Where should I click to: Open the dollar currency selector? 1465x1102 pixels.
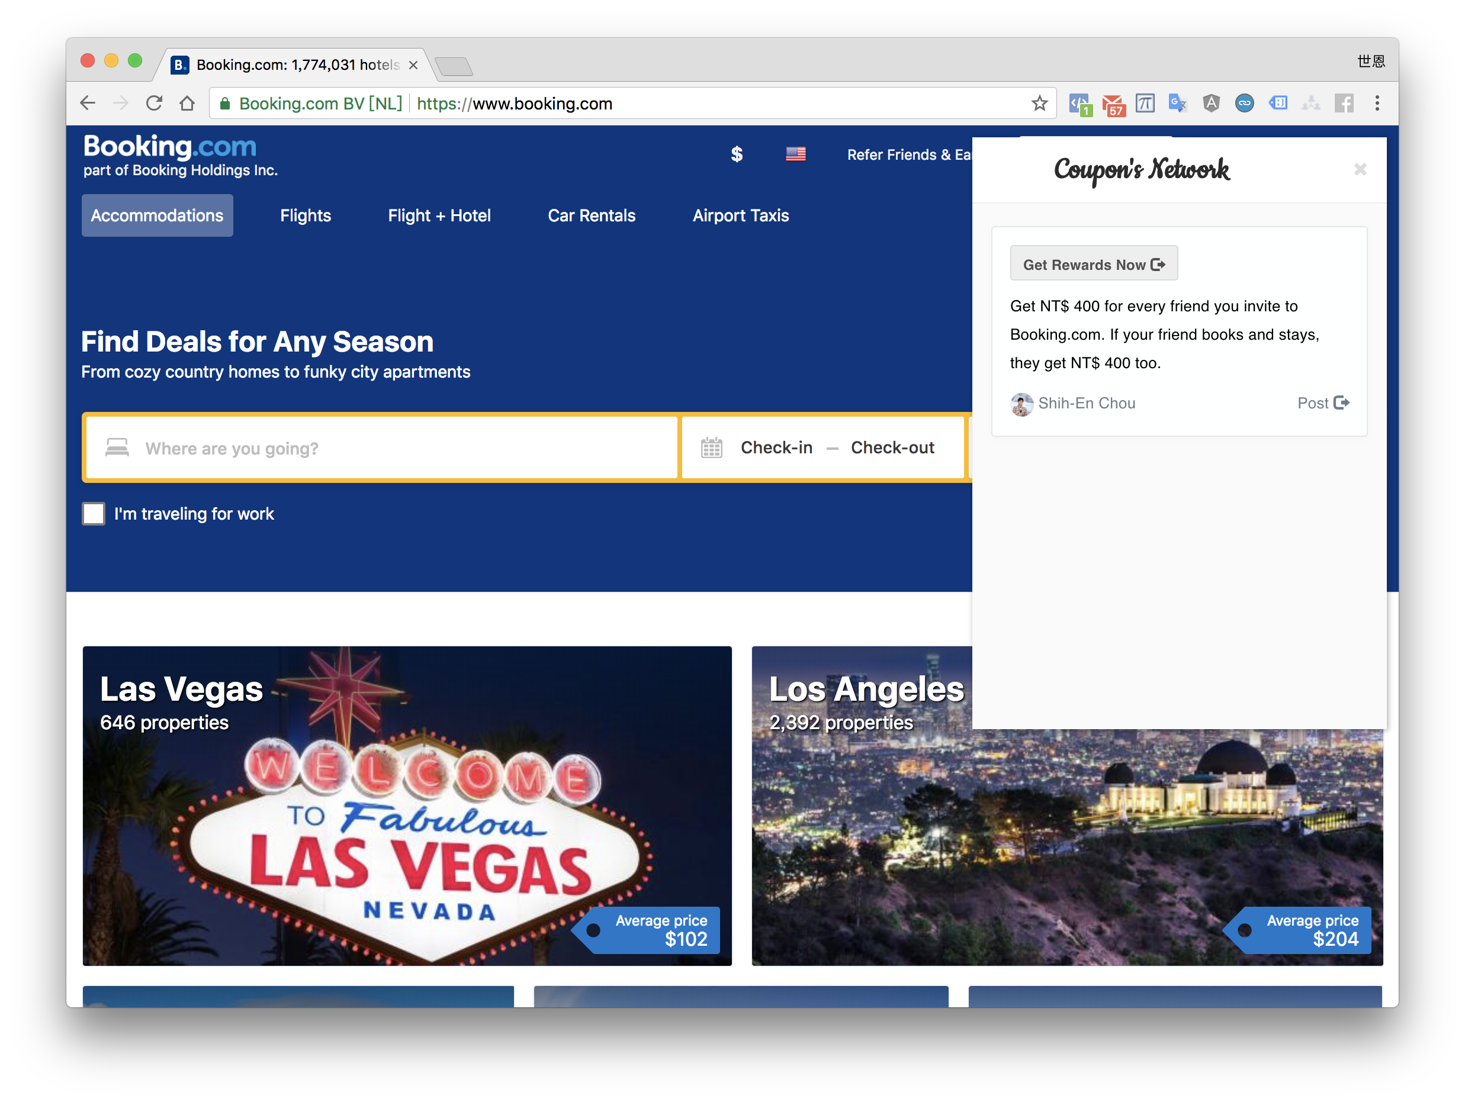click(737, 154)
